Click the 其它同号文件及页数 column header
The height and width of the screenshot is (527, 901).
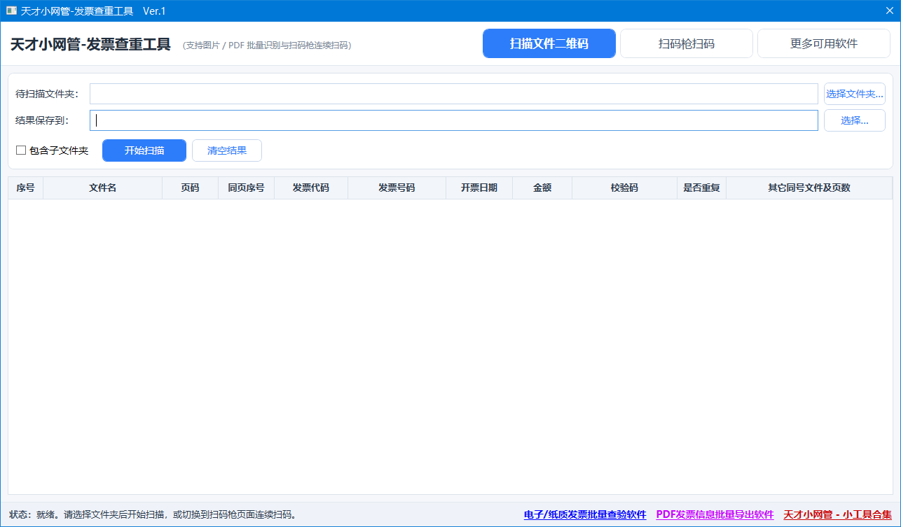point(809,188)
